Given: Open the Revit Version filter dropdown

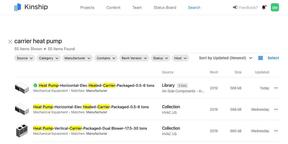Looking at the screenshot, I should [134, 58].
